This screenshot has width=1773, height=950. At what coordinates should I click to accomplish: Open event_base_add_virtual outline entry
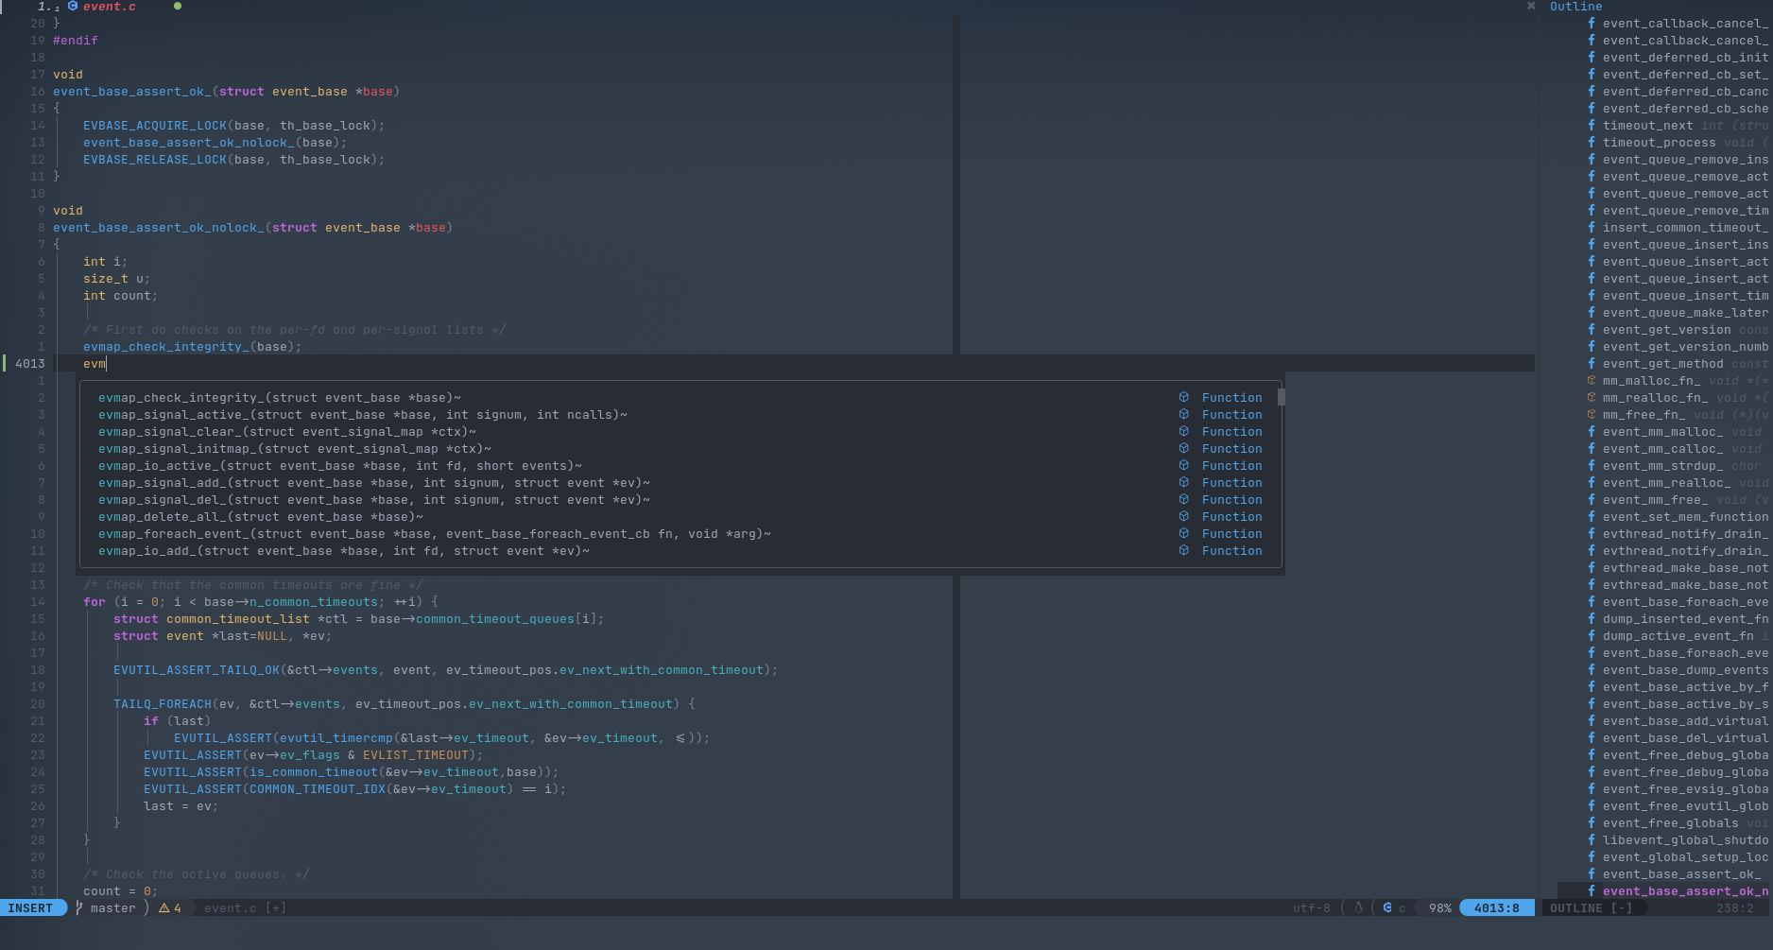(1685, 721)
